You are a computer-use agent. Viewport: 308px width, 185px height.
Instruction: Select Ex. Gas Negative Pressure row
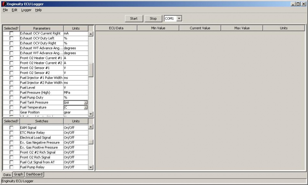[x=46, y=142]
